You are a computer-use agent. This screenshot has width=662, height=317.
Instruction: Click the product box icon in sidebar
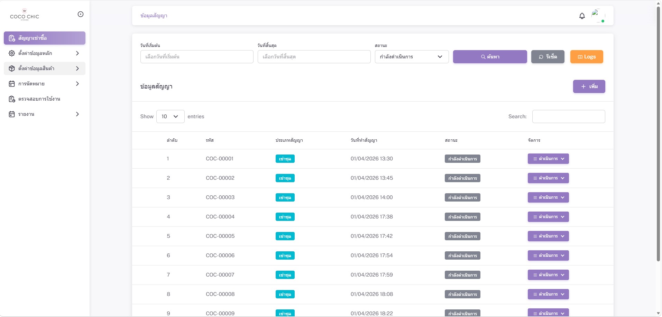pos(12,68)
